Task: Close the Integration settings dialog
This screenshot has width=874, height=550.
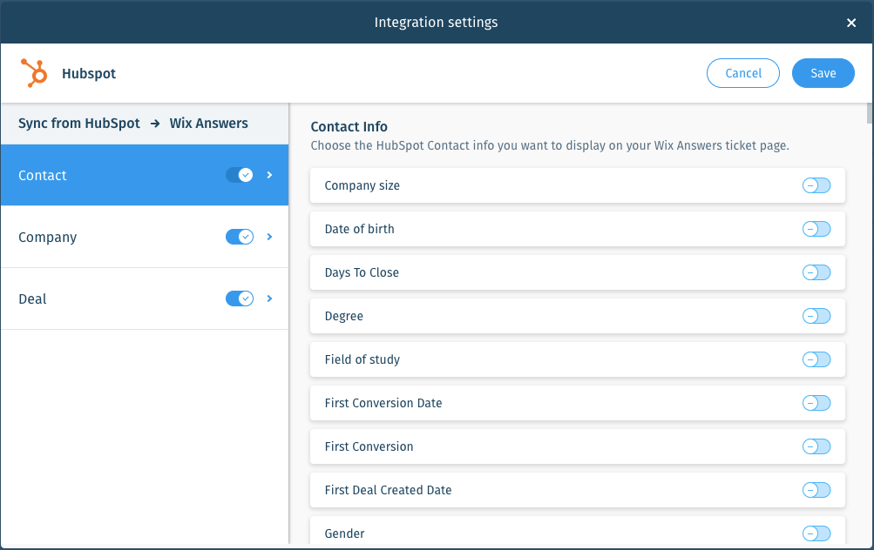Action: pos(851,23)
